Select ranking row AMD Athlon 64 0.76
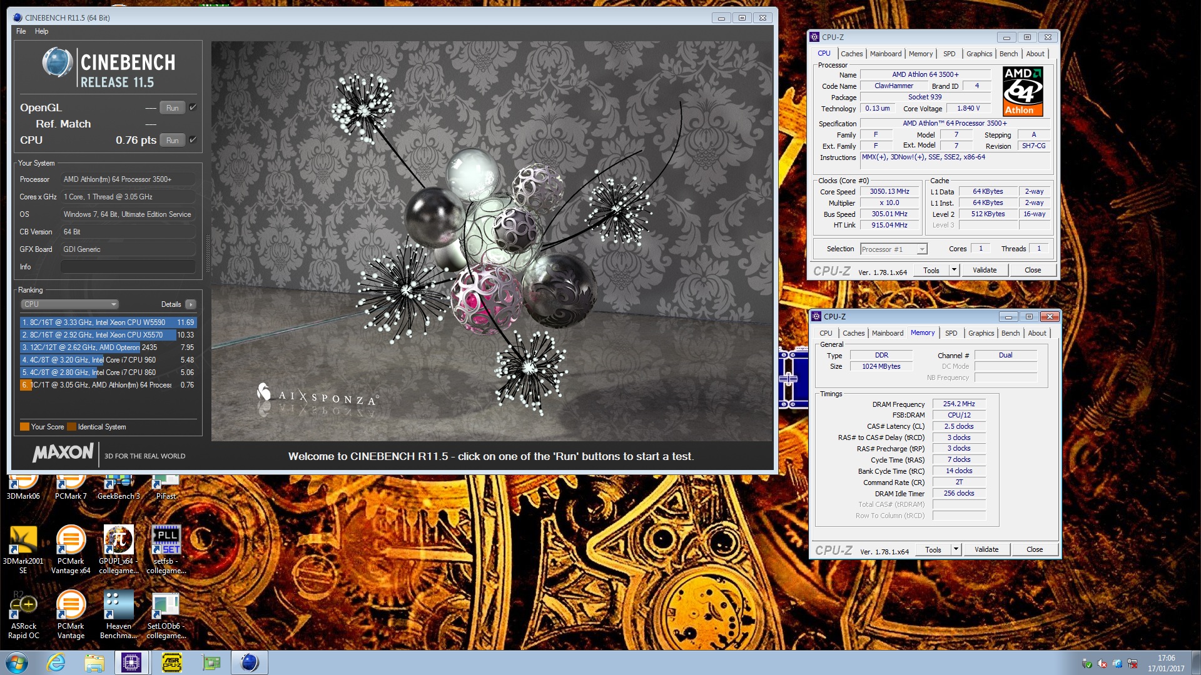The height and width of the screenshot is (675, 1201). [108, 385]
